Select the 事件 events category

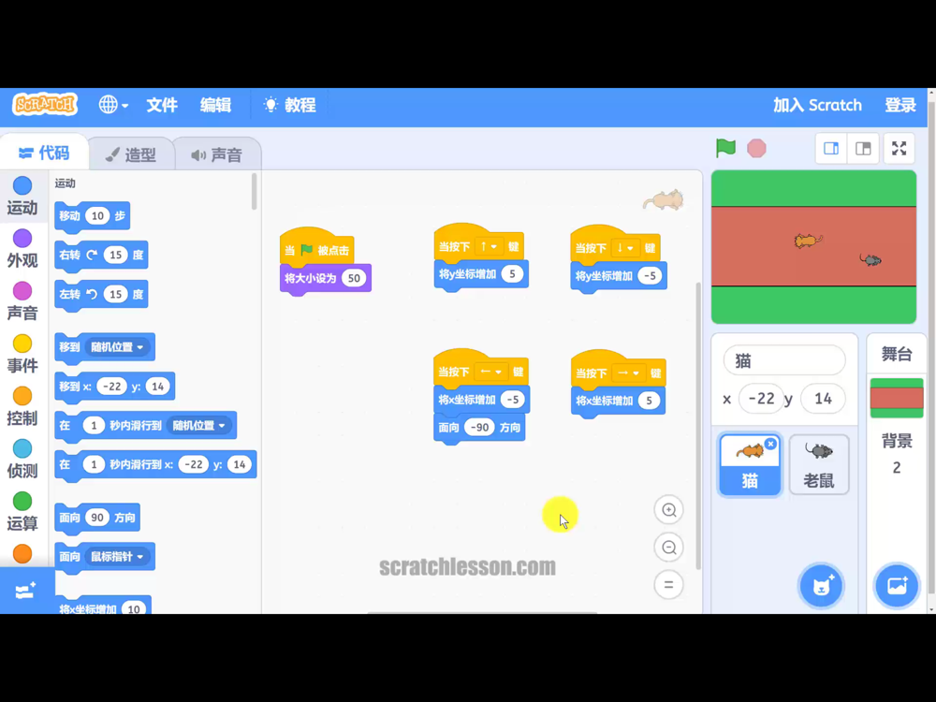(x=22, y=354)
